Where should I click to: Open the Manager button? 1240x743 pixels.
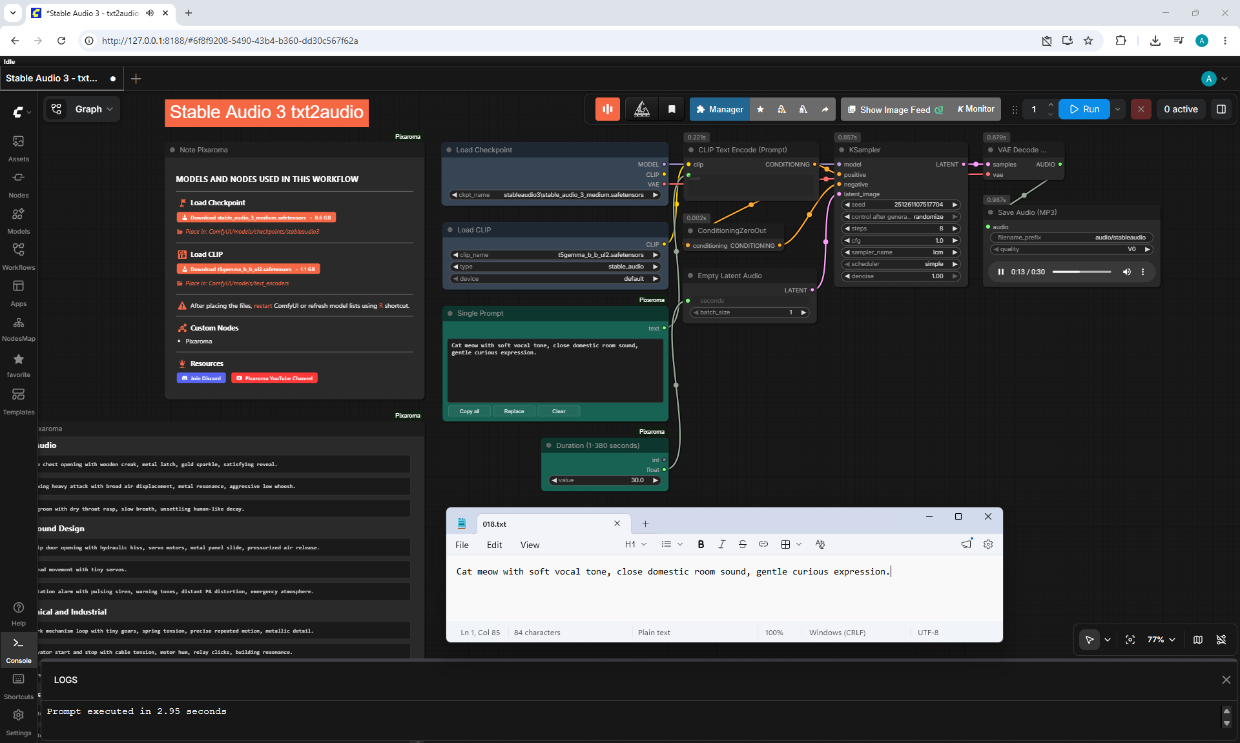pyautogui.click(x=719, y=109)
